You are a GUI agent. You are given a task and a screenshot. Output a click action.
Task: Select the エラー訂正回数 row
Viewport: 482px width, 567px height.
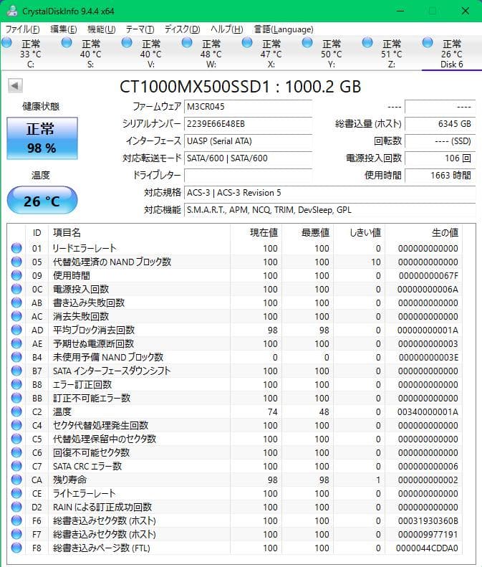coord(236,384)
